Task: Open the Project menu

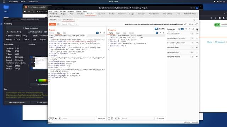Action: pyautogui.click(x=56, y=11)
